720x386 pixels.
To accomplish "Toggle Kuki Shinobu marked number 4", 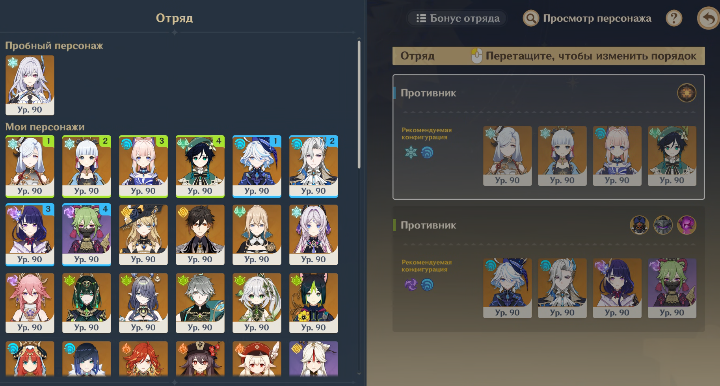I will click(87, 235).
